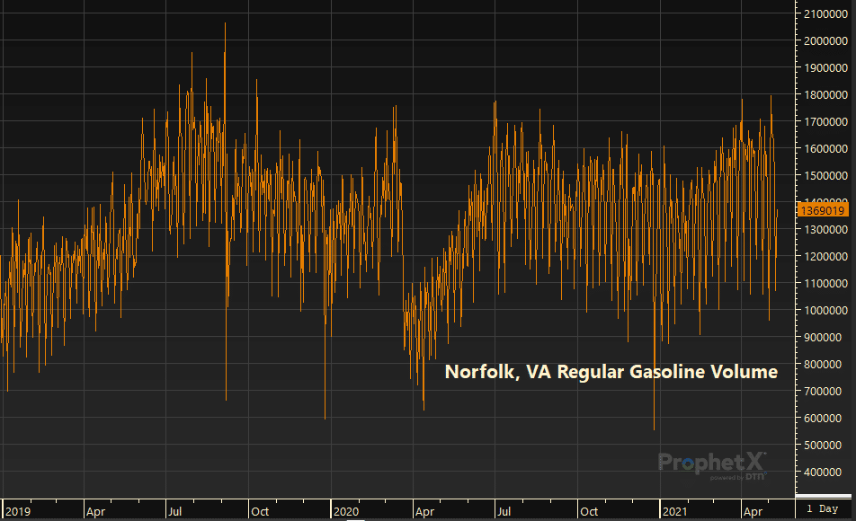Click the Norfolk, VA Regular Gasoline Volume title

pos(611,372)
